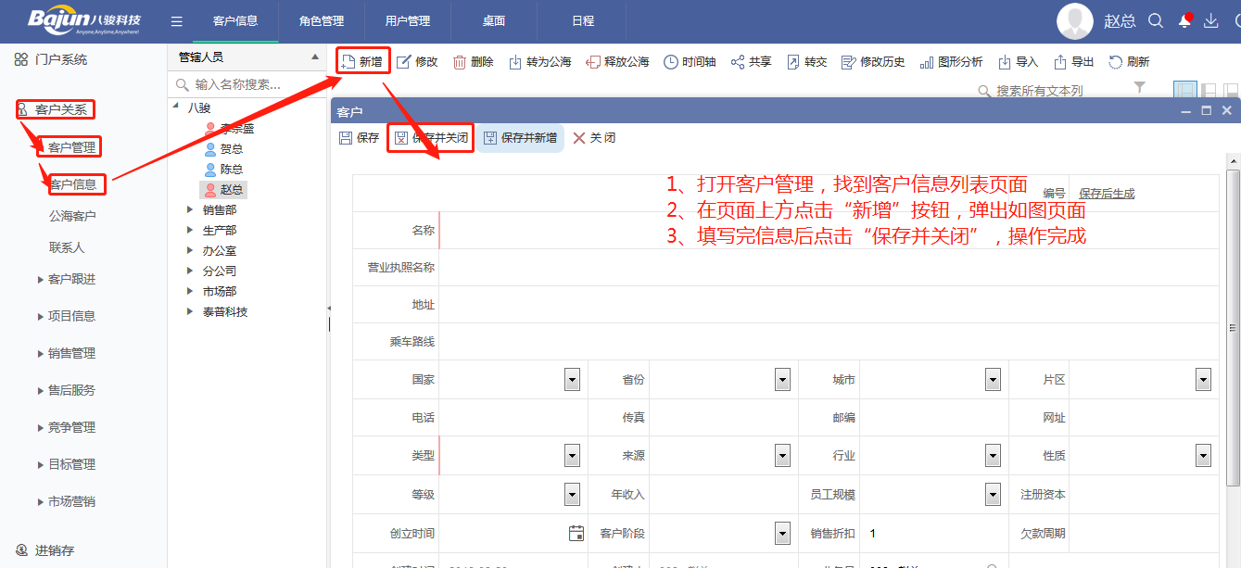
Task: Switch to the 角色管理 tab
Action: click(x=322, y=21)
